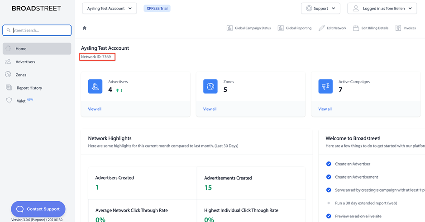425x222 pixels.
Task: Click Run a 30 day extended report (web)
Action: point(366,203)
